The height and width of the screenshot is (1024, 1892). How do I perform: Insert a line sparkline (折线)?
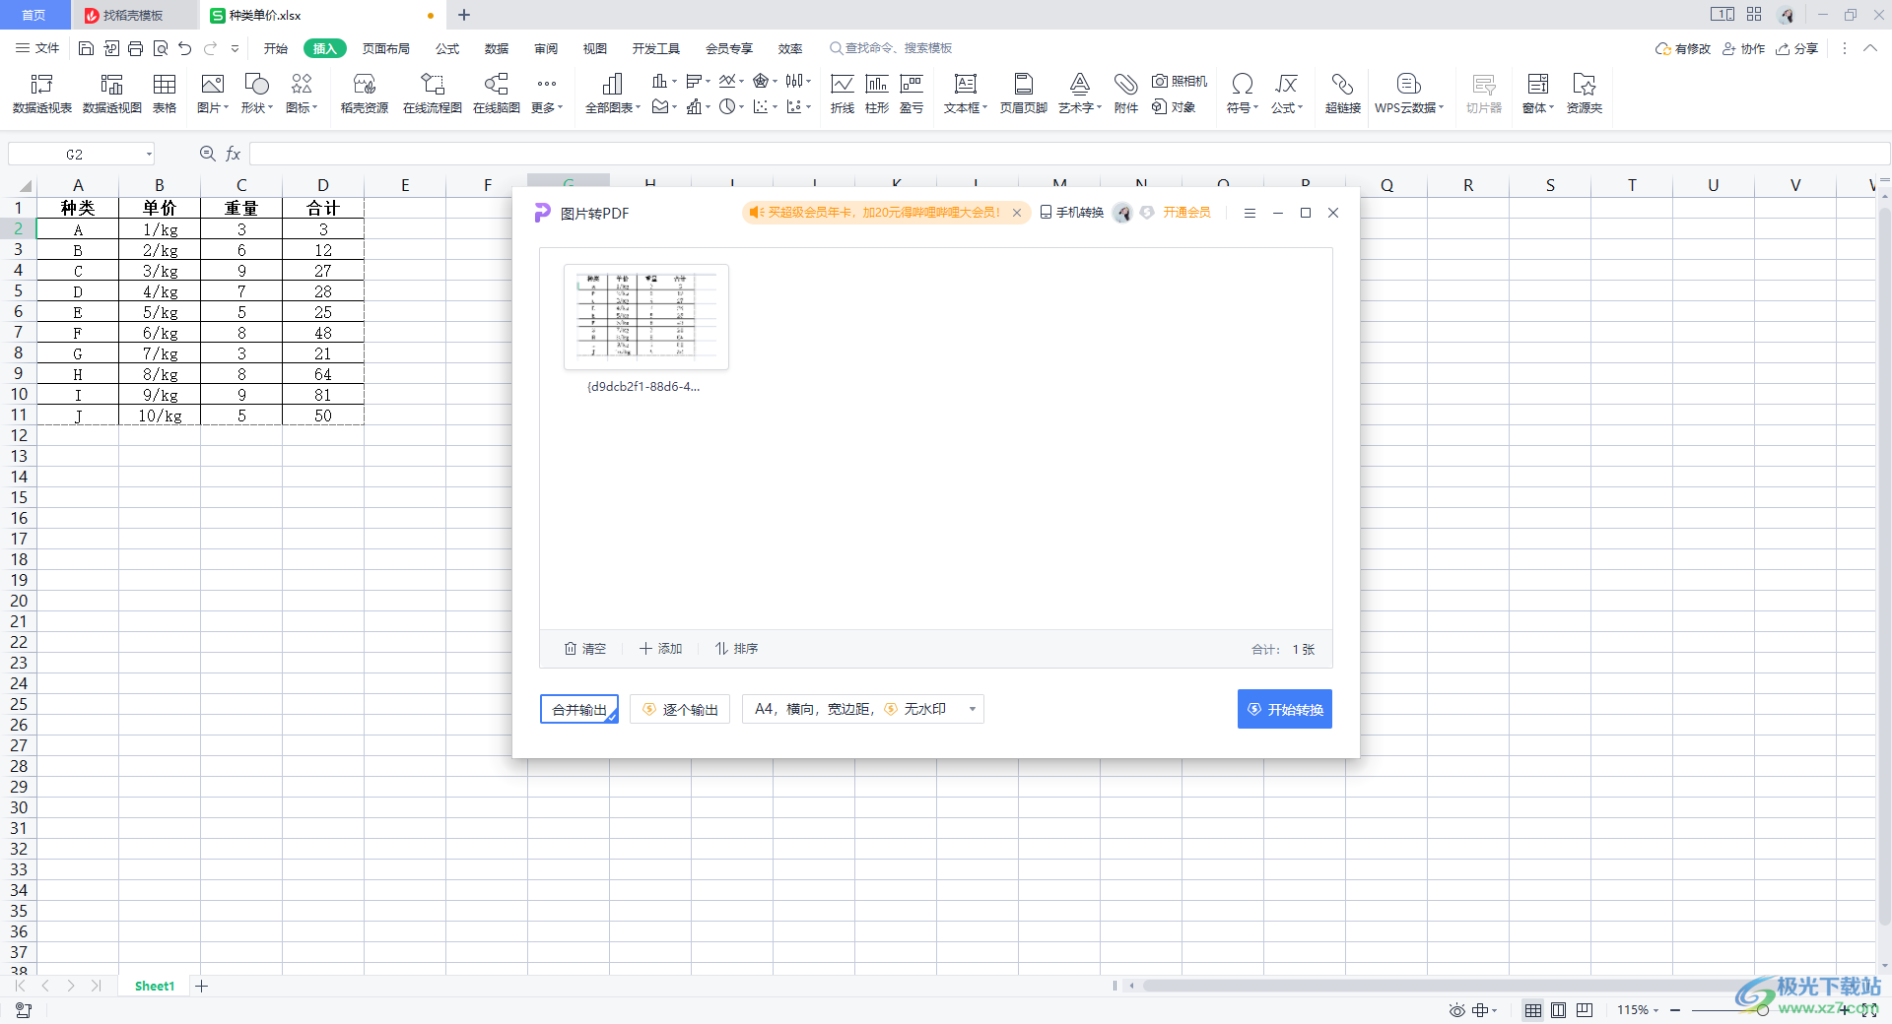point(843,94)
